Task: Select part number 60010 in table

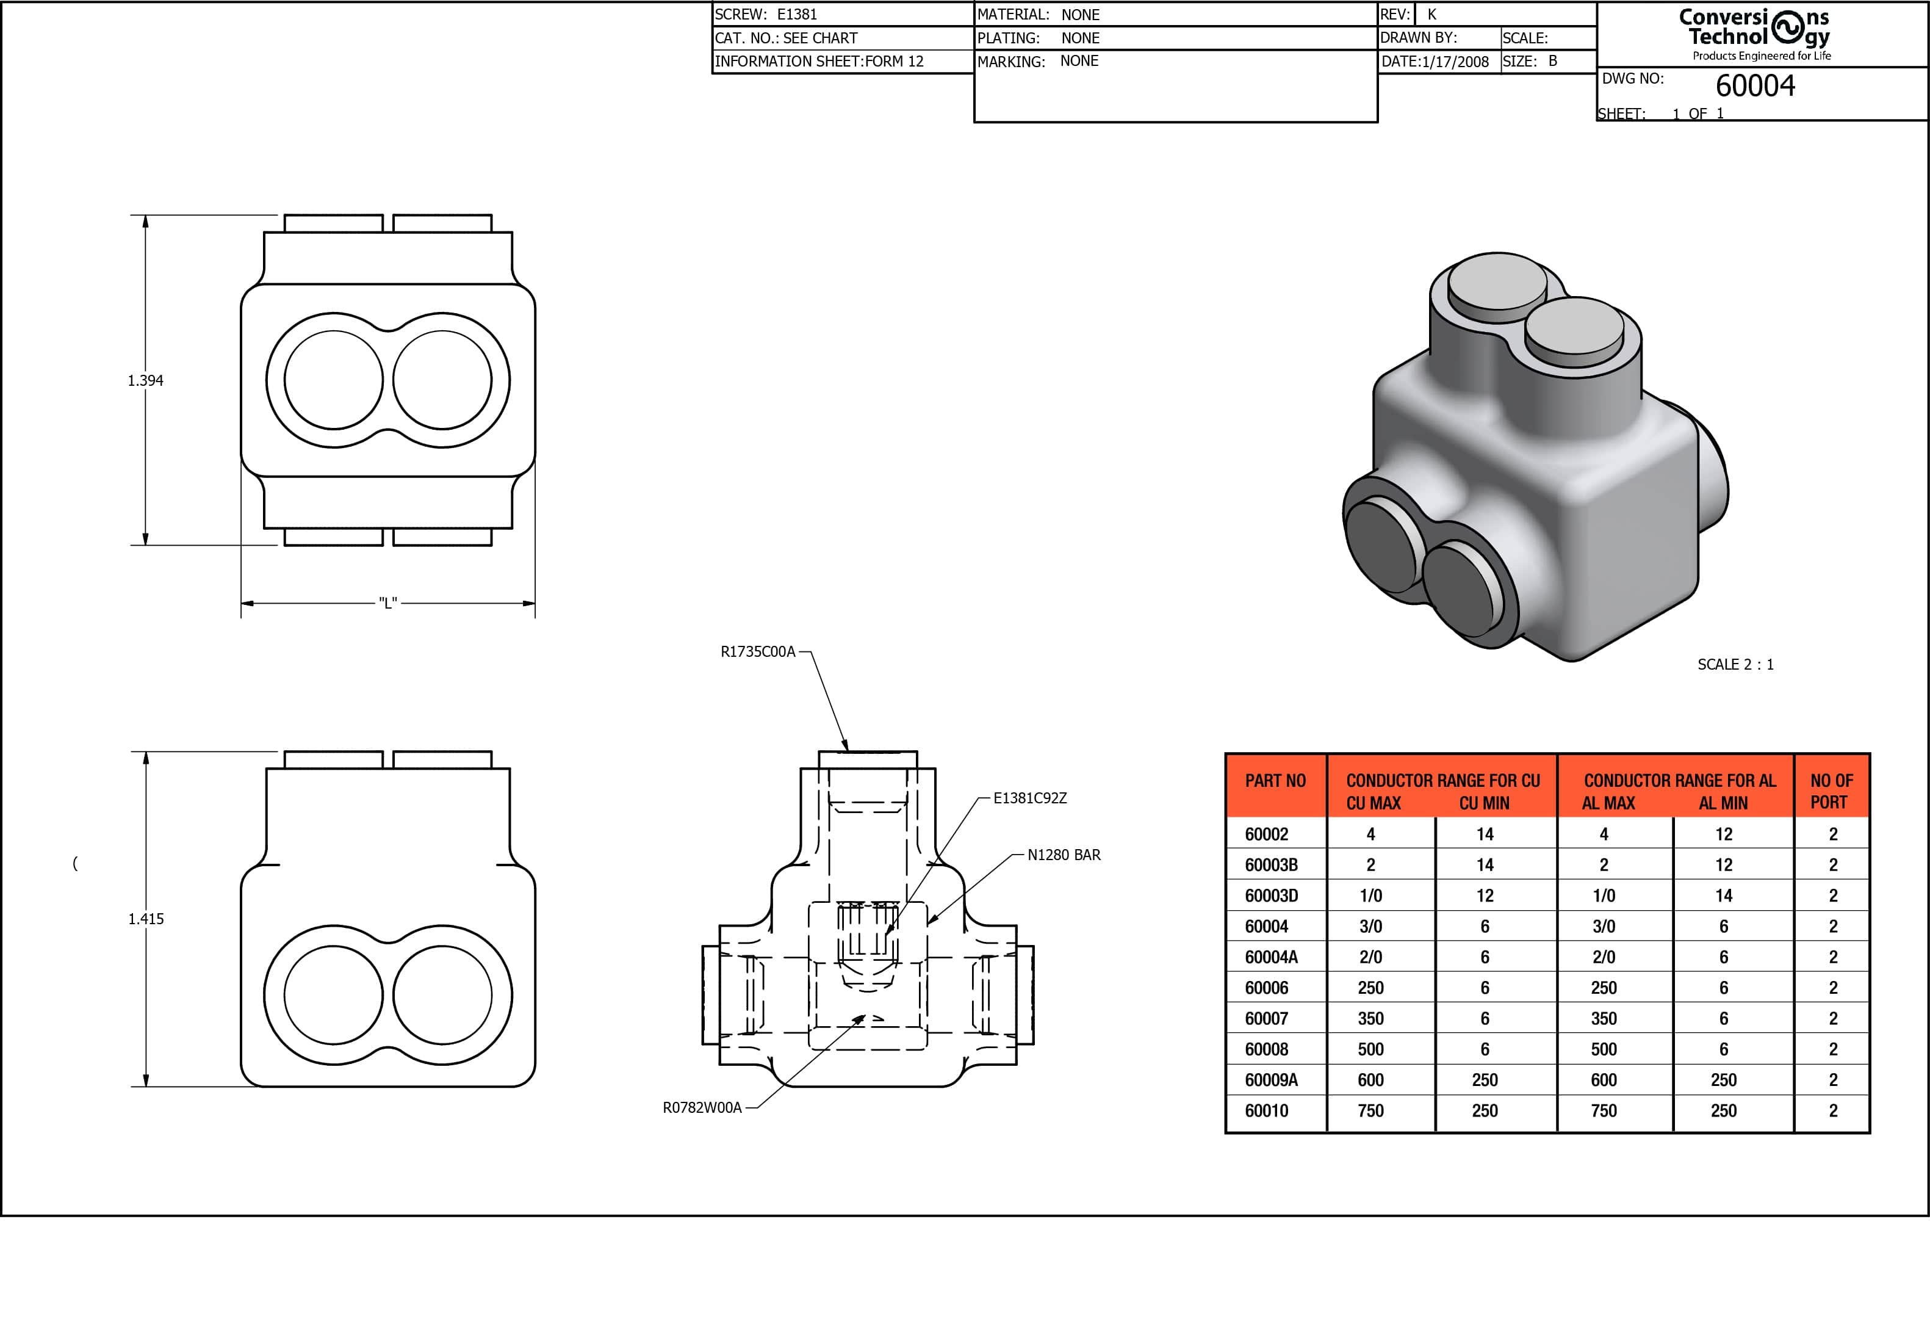Action: pos(1267,1111)
